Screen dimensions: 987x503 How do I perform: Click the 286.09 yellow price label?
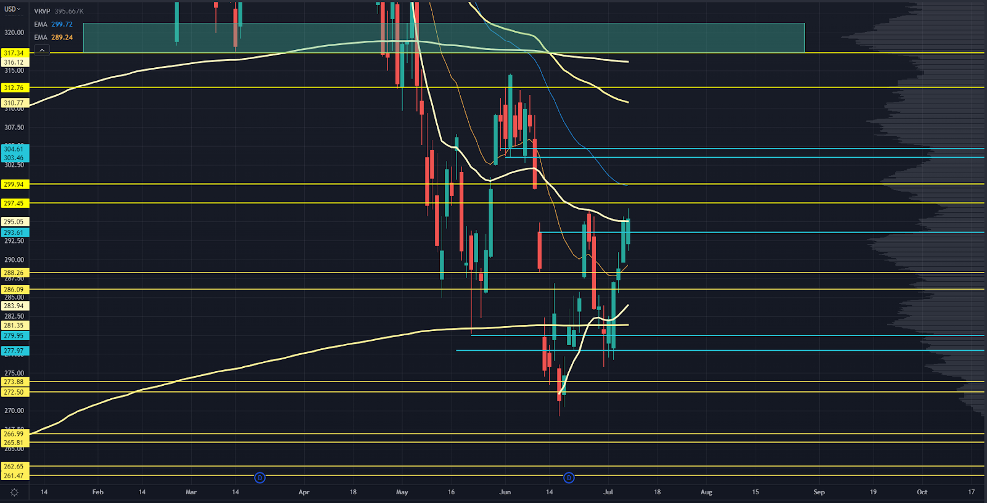tap(14, 289)
